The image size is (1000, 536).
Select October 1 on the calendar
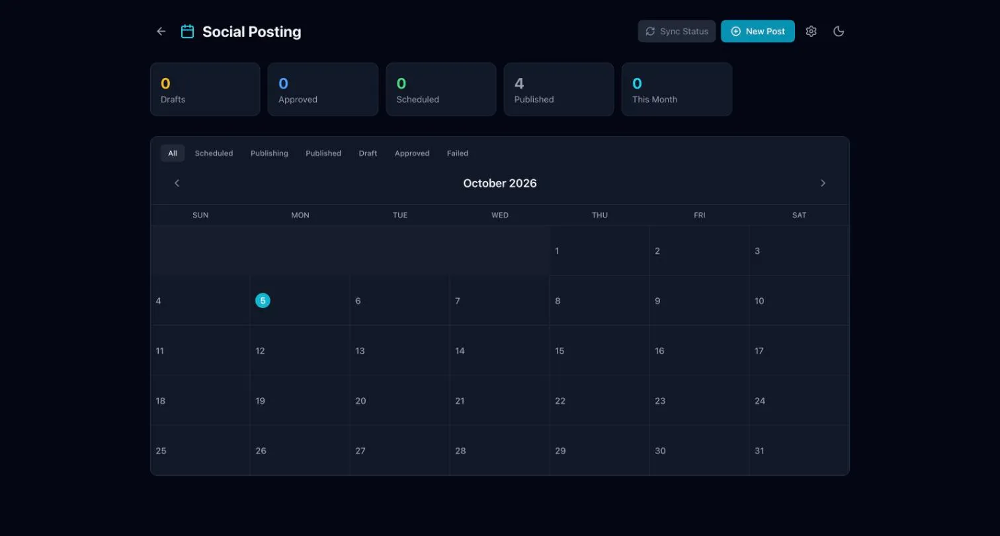pos(599,250)
